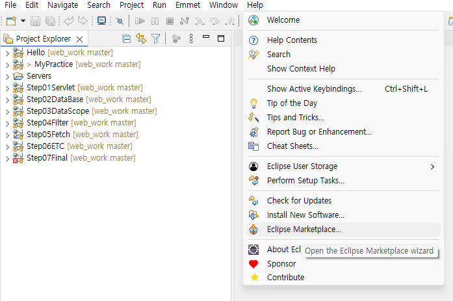
Task: Expand Eclipse User Storage submenu
Action: pyautogui.click(x=343, y=166)
